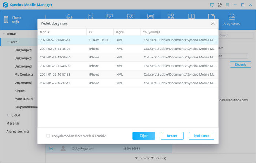Click the Ev column header
256x163 pixels.
[x=100, y=32]
